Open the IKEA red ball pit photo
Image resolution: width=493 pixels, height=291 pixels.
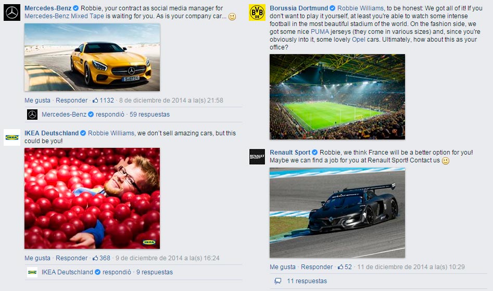coord(92,198)
